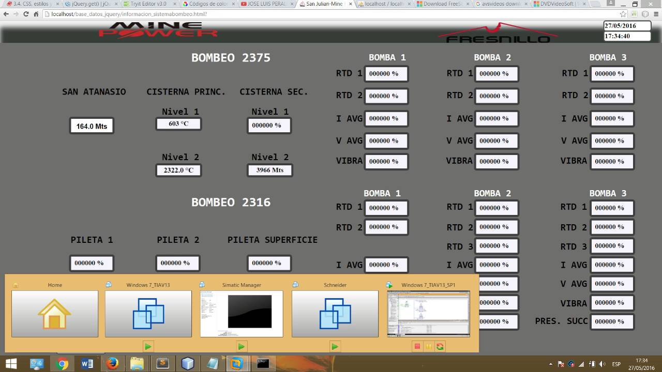Open Google Chrome from the taskbar
662x372 pixels.
[62, 364]
